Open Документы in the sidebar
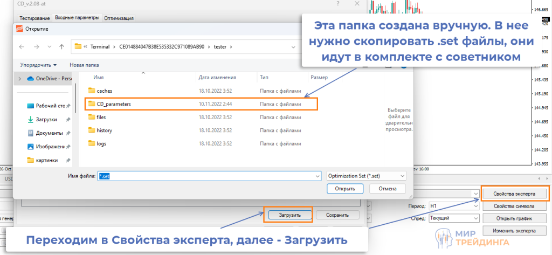552x255 pixels. (49, 133)
